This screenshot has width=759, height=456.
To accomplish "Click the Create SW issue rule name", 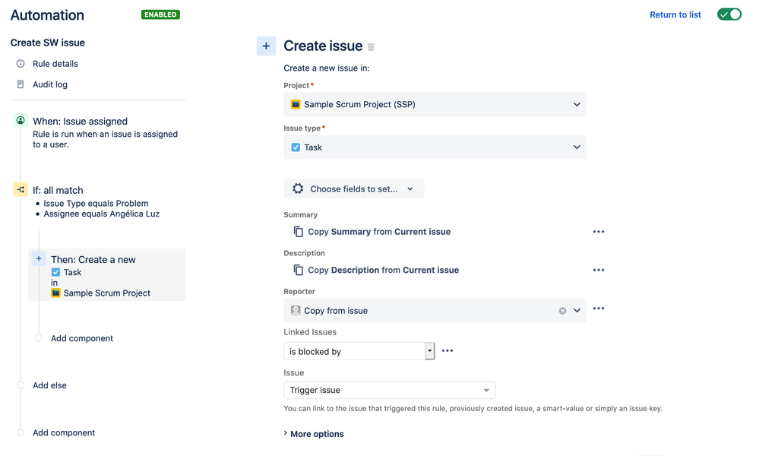I will tap(47, 43).
